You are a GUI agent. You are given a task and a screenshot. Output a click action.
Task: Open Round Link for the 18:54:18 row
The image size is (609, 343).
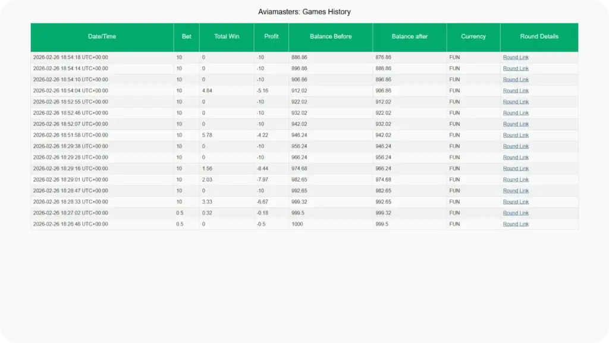pos(516,57)
